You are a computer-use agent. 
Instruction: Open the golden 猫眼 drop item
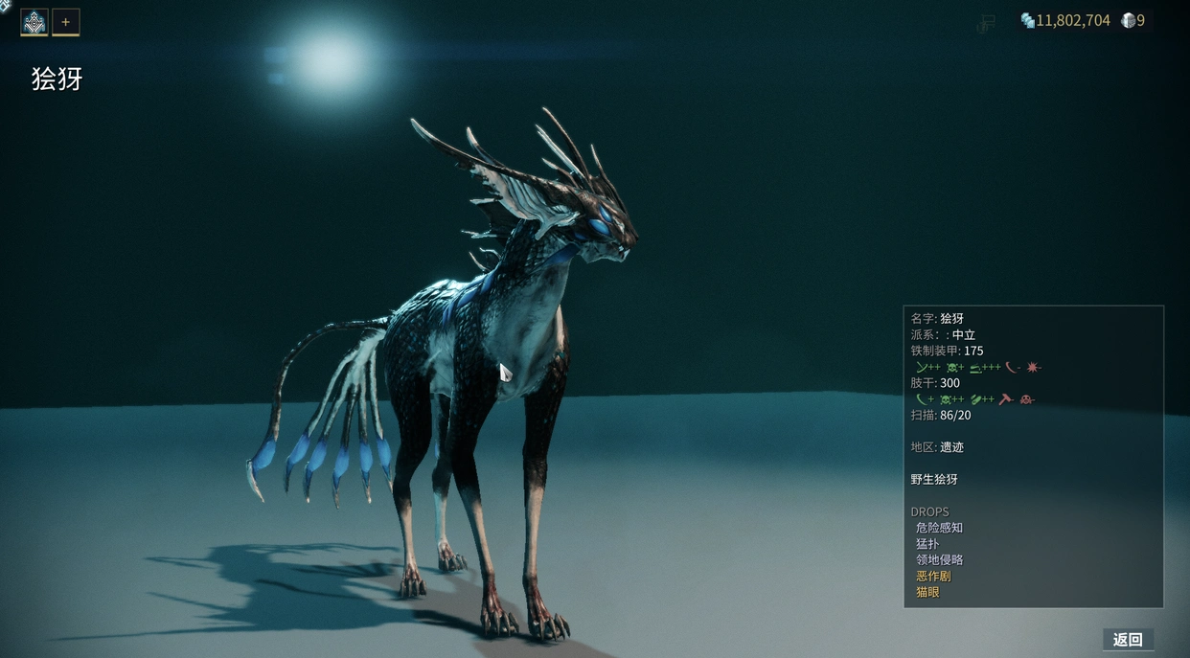click(x=927, y=593)
